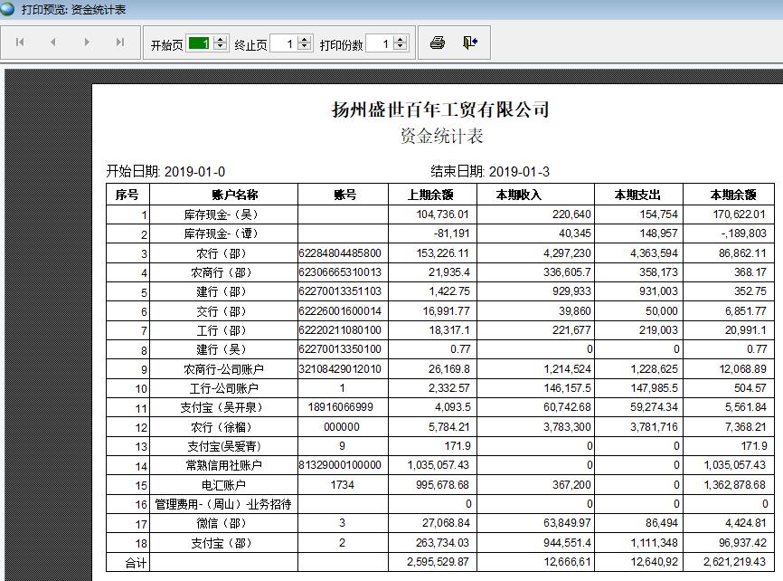Click the previous page arrow icon
This screenshot has height=581, width=783.
point(53,42)
